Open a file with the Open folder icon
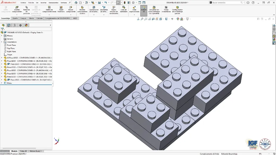Viewport: 276px width, 155px height. tap(87, 3)
